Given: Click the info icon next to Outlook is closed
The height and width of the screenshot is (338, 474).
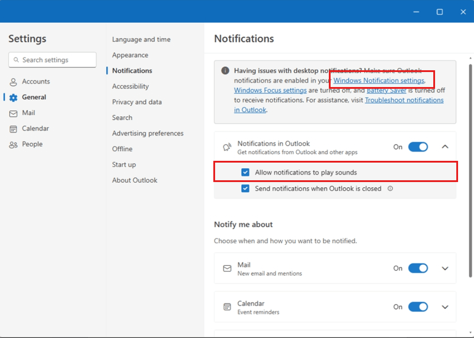Looking at the screenshot, I should 390,188.
